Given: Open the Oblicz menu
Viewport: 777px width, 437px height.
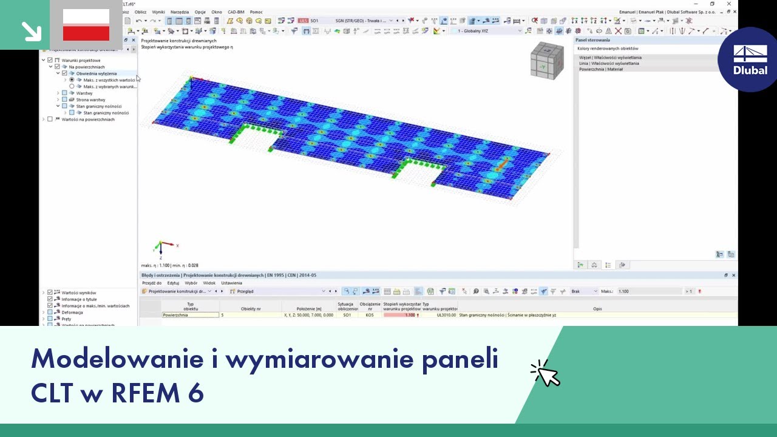Looking at the screenshot, I should tap(140, 12).
